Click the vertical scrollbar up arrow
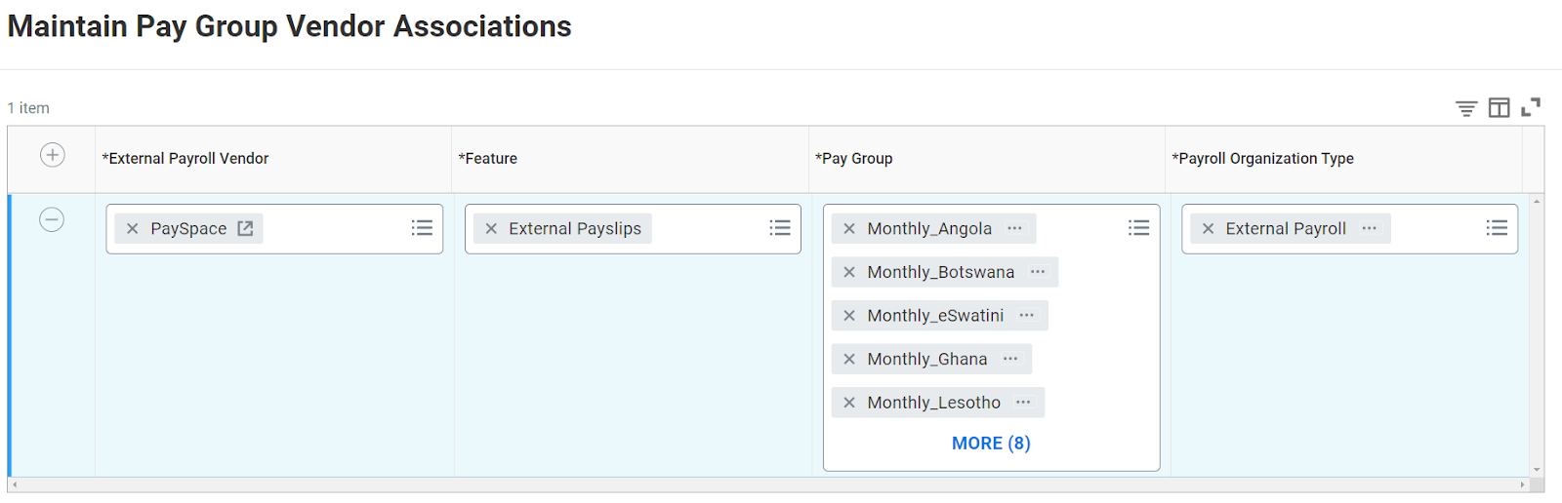Screen dimensions: 1562x503 (1538, 201)
